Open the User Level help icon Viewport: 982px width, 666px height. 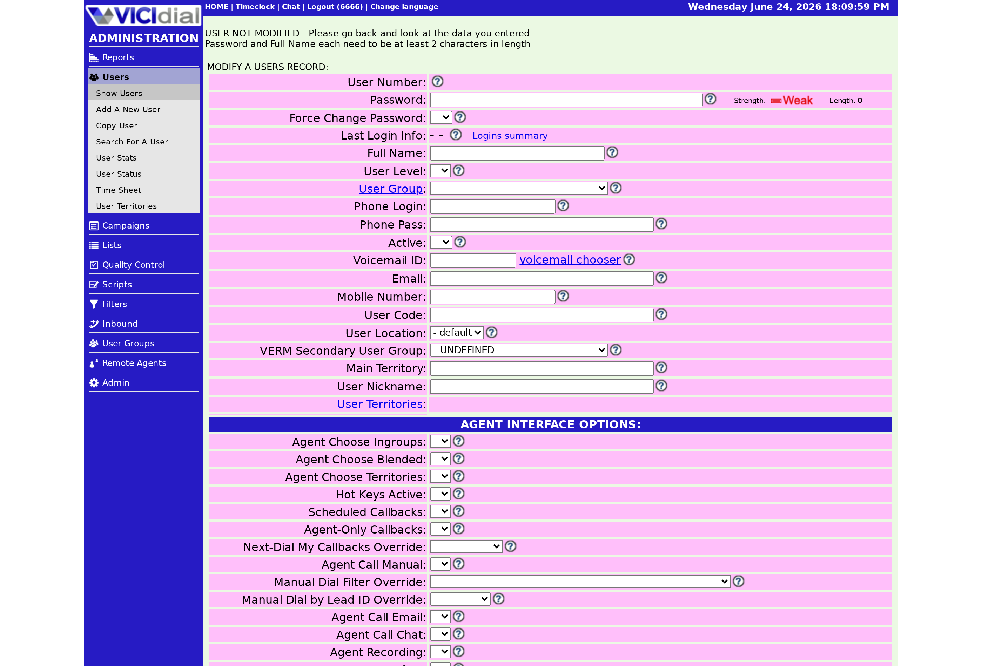458,171
